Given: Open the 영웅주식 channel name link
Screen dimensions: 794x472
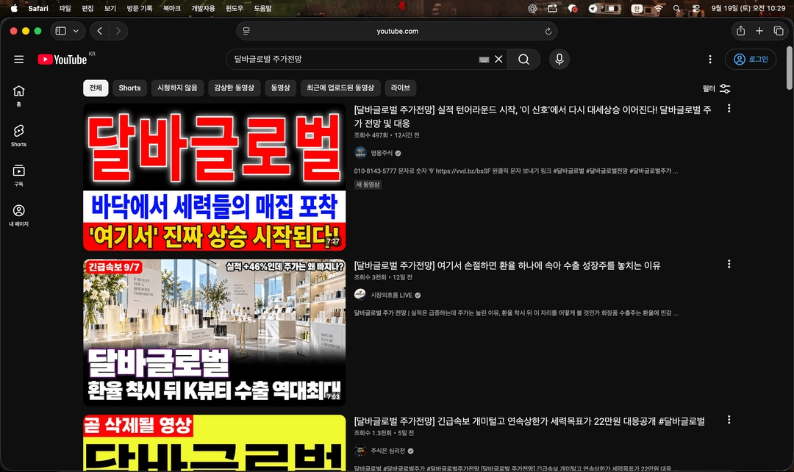Looking at the screenshot, I should tap(382, 153).
